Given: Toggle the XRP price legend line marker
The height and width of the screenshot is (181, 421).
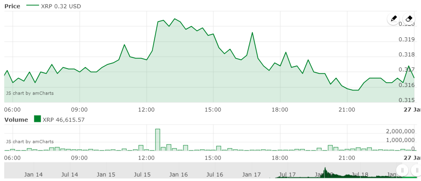Looking at the screenshot, I should click(x=32, y=6).
